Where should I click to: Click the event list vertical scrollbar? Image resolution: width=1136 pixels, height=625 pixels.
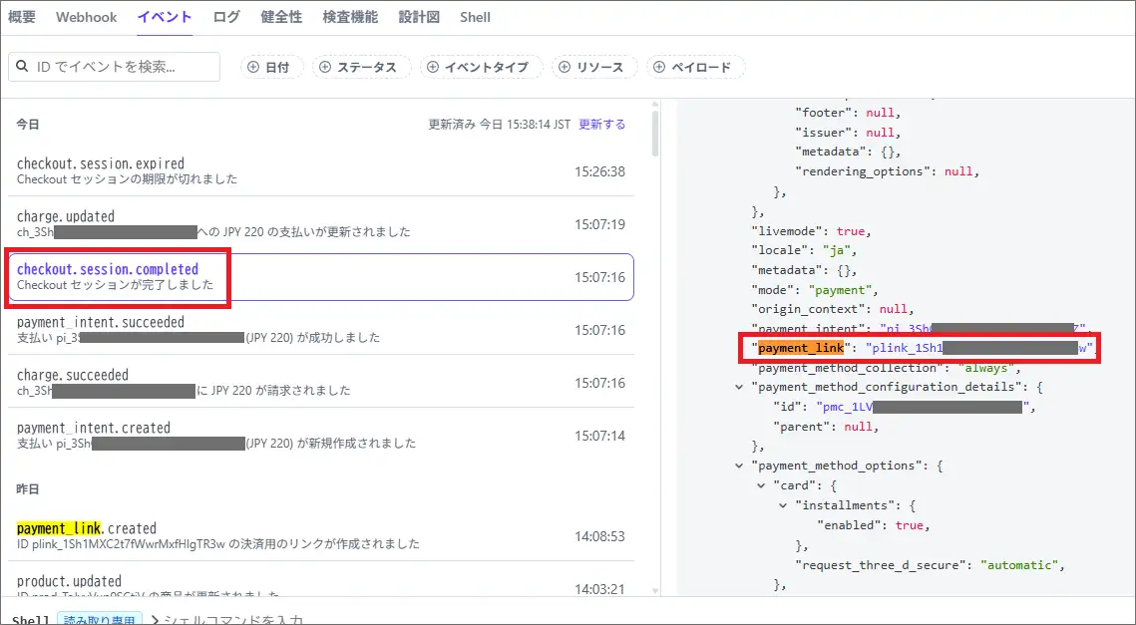click(x=654, y=135)
